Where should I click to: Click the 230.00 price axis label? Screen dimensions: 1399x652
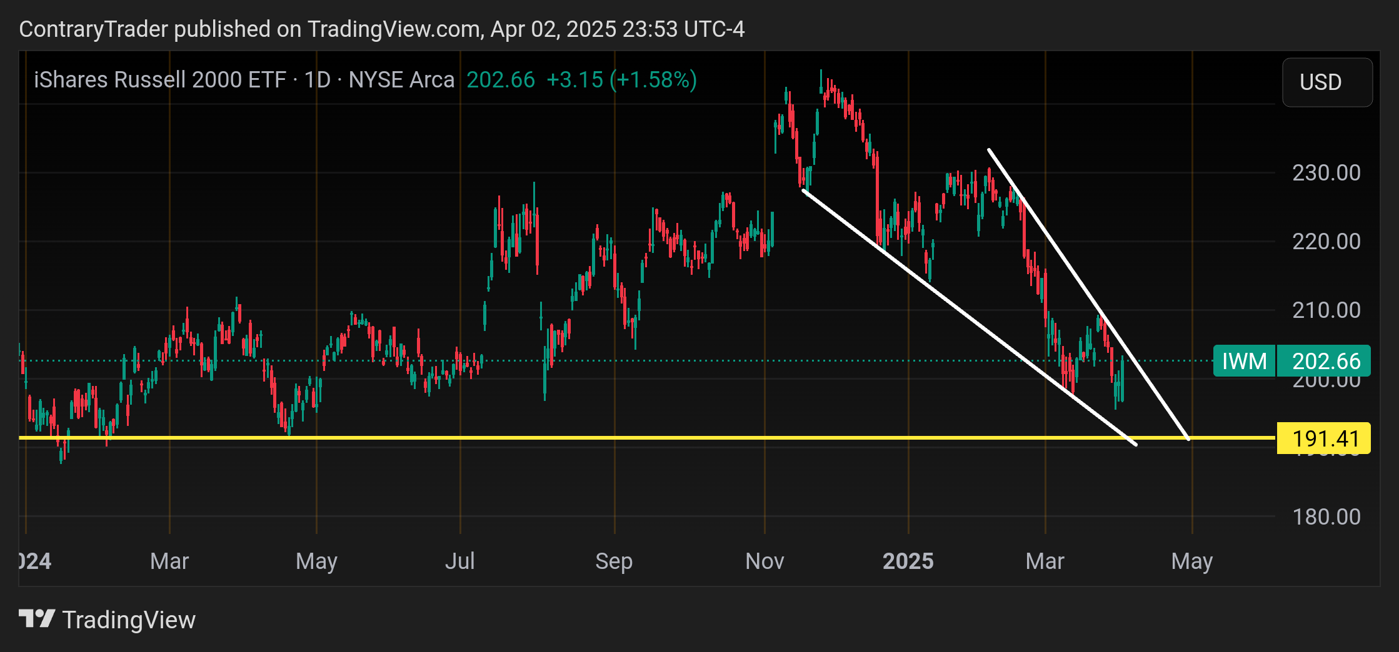pyautogui.click(x=1326, y=172)
